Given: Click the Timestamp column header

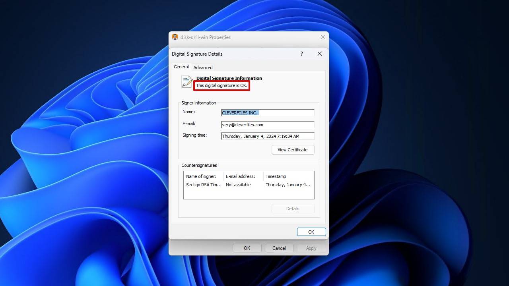Looking at the screenshot, I should tap(288, 176).
